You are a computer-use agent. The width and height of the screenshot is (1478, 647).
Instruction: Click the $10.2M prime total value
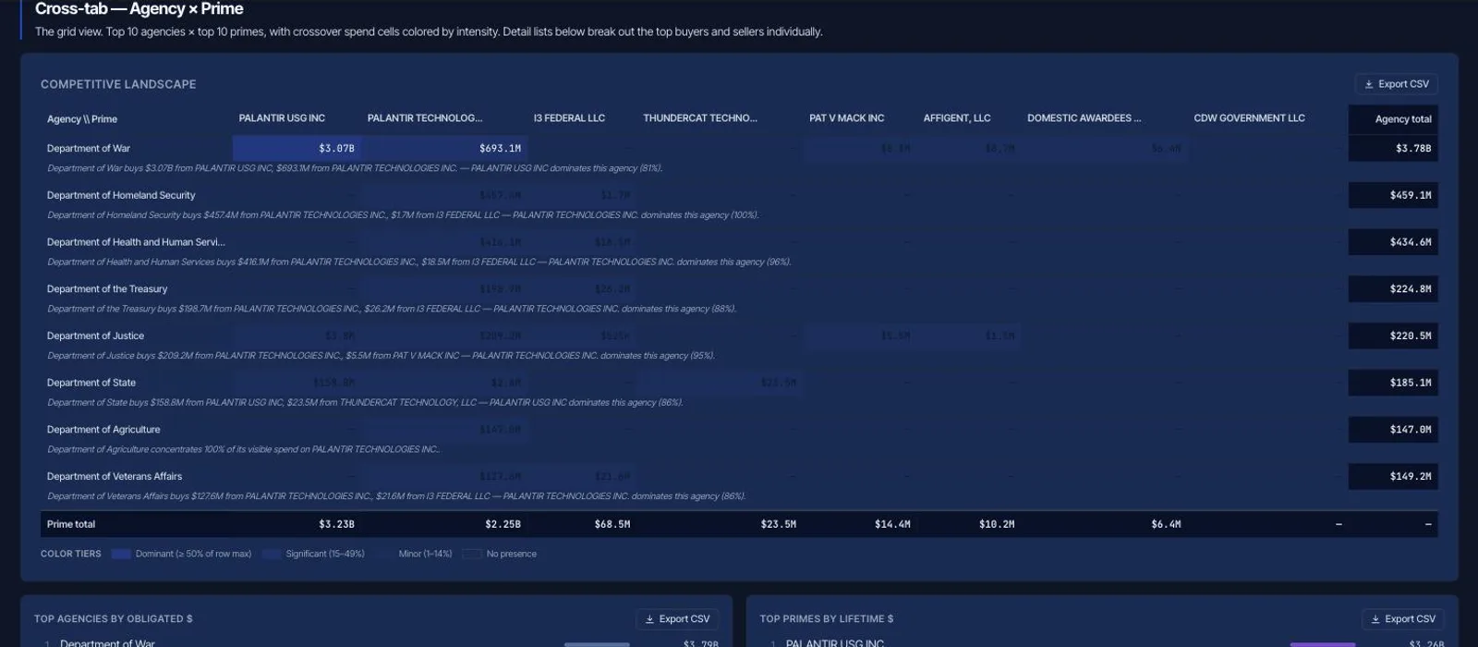(x=997, y=524)
